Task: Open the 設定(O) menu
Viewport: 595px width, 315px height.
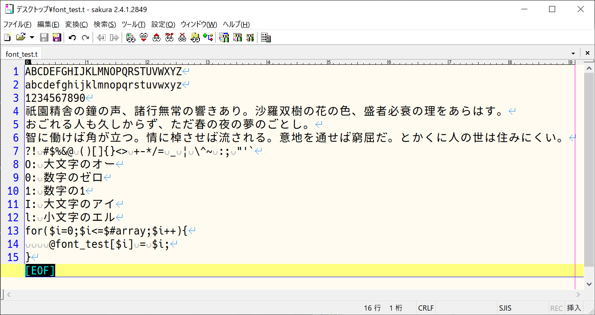Action: click(x=163, y=24)
